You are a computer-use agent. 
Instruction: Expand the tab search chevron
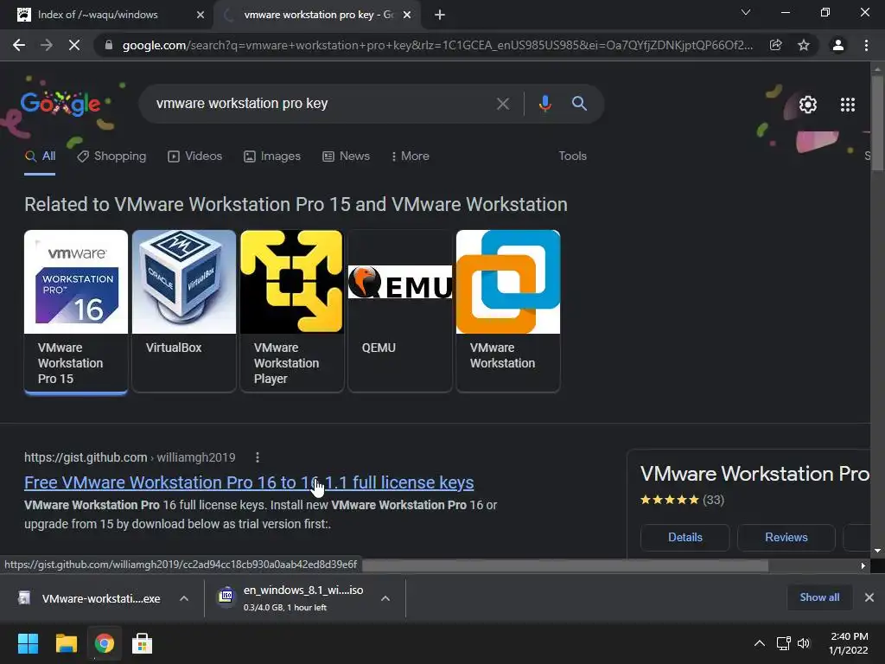coord(746,12)
